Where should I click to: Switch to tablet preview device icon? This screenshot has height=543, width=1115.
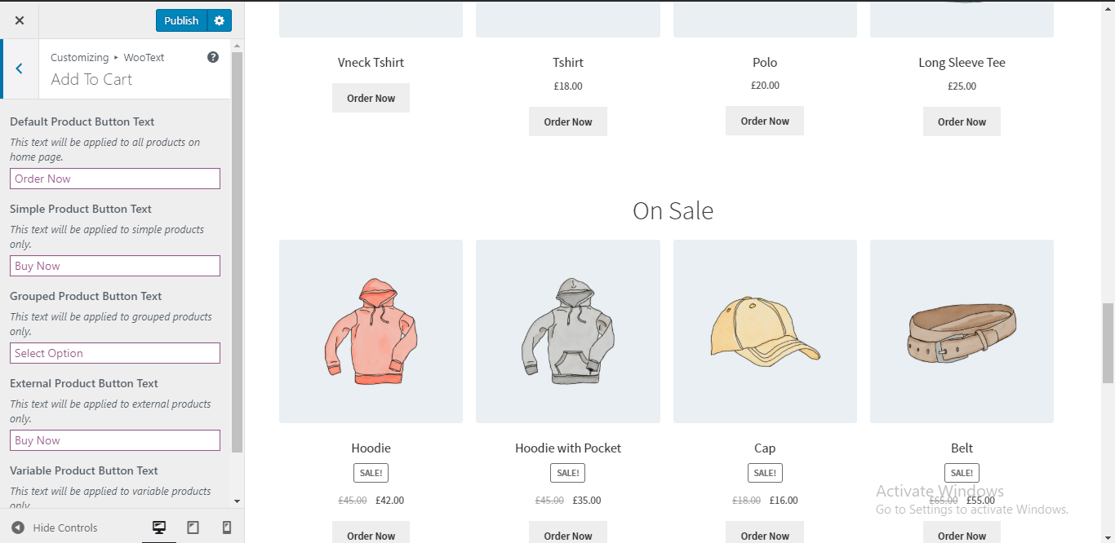[x=193, y=528]
